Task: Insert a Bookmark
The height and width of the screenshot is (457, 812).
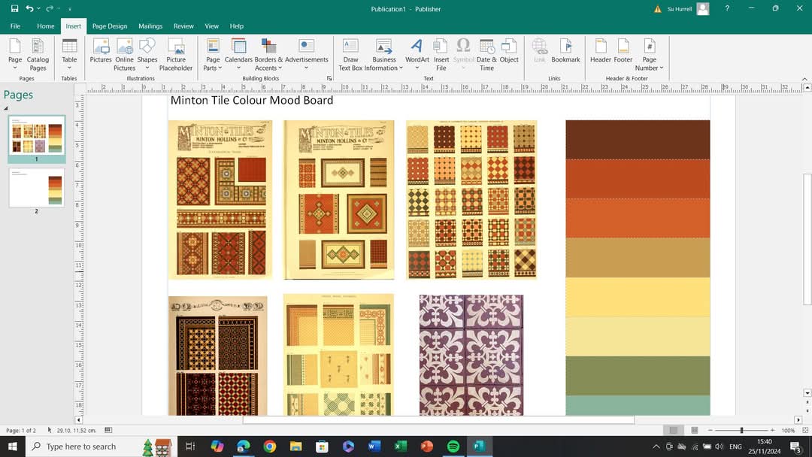Action: pos(565,53)
